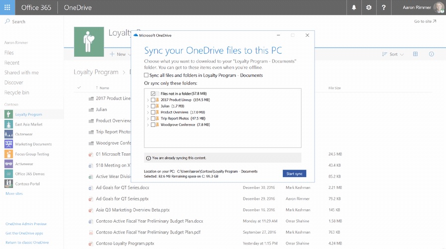Click the Contoso Loyalty Program.pptx file icon
This screenshot has height=249, width=446.
click(x=91, y=244)
